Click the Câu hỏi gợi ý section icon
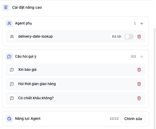The width and height of the screenshot is (156, 129). 9,57
